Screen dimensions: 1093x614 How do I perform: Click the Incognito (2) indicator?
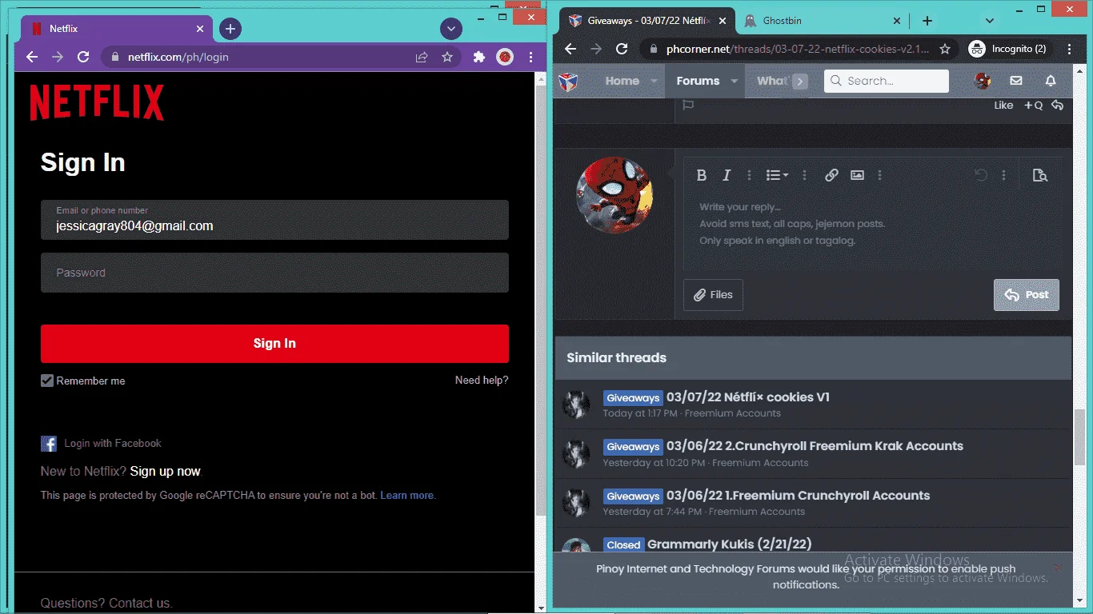tap(1008, 49)
